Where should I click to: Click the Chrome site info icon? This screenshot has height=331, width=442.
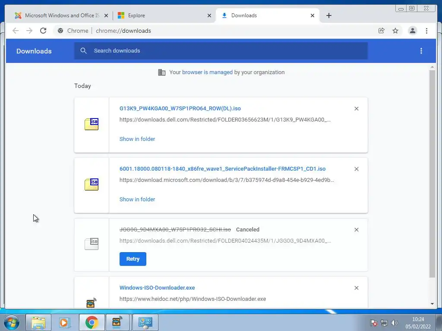coord(60,31)
